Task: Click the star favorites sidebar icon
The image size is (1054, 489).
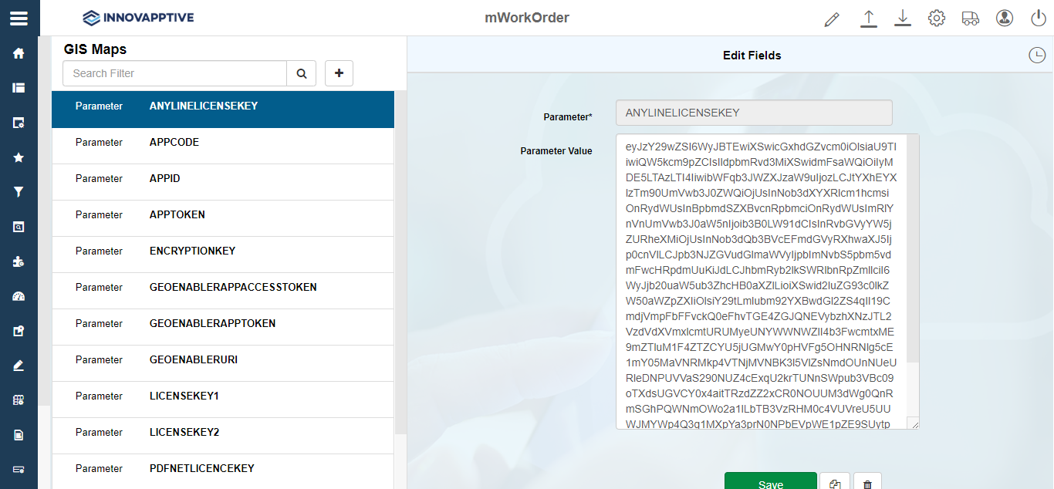Action: point(19,157)
